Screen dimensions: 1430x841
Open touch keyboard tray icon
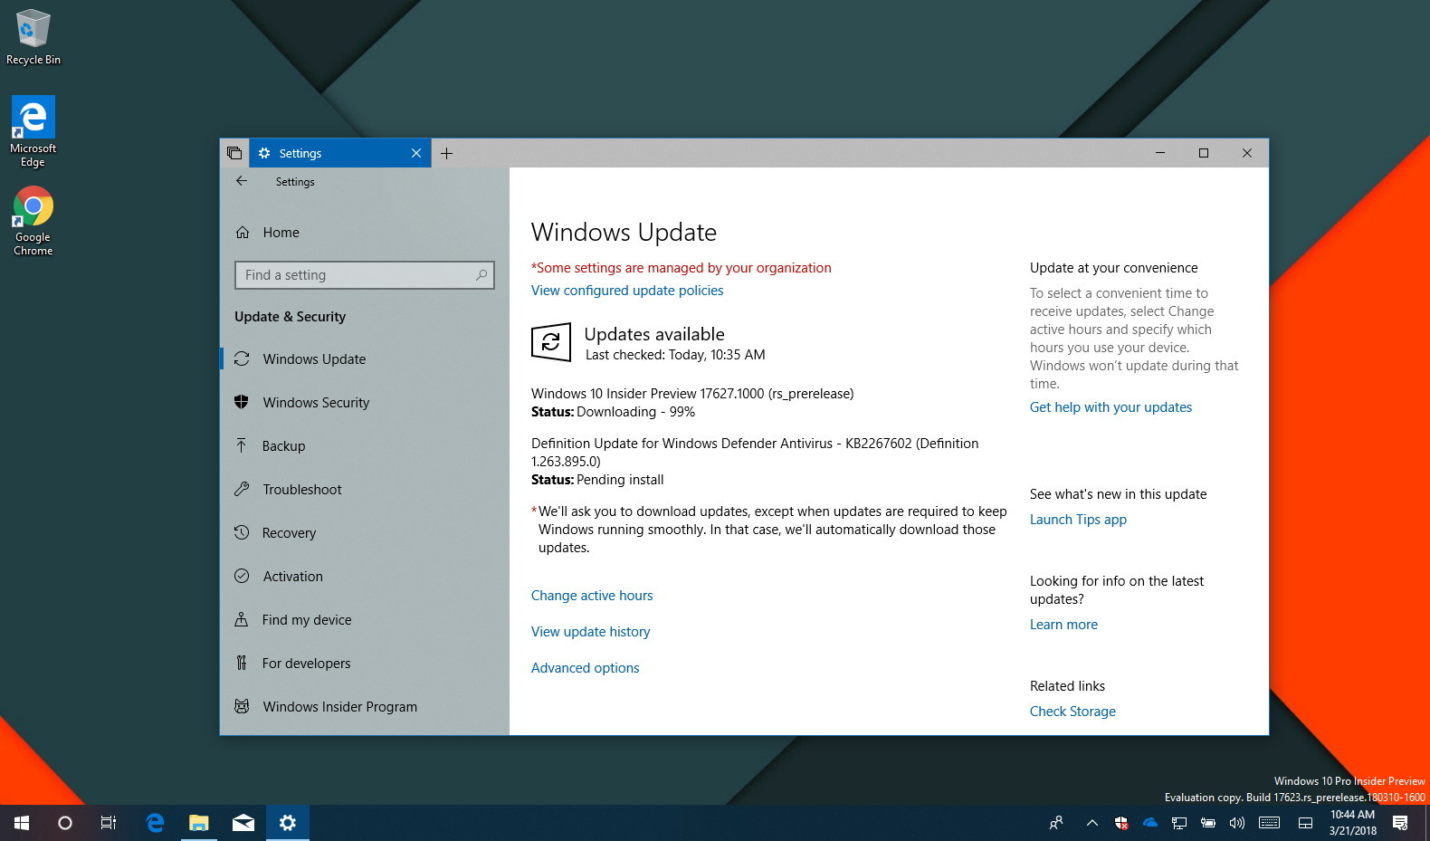point(1269,823)
